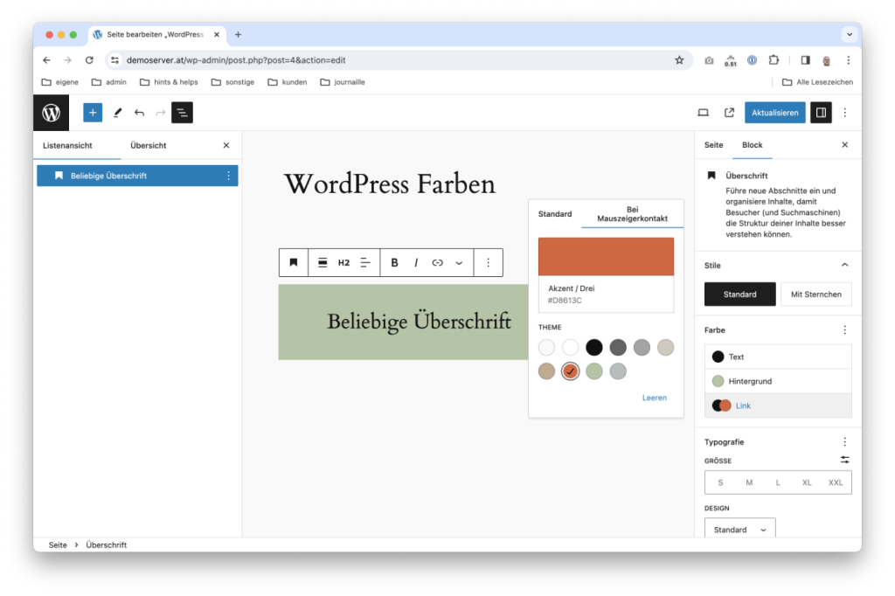Image resolution: width=895 pixels, height=596 pixels.
Task: Close the list view panel
Action: click(226, 146)
